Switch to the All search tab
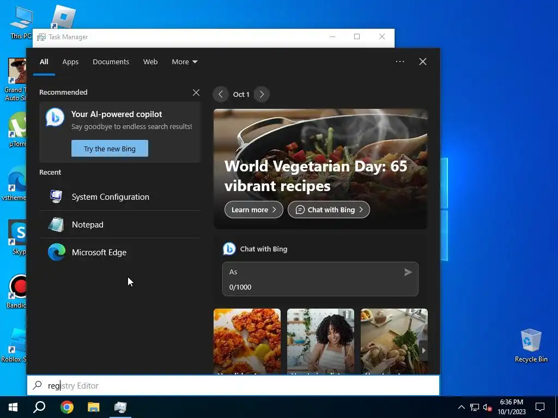Image resolution: width=558 pixels, height=418 pixels. [44, 62]
